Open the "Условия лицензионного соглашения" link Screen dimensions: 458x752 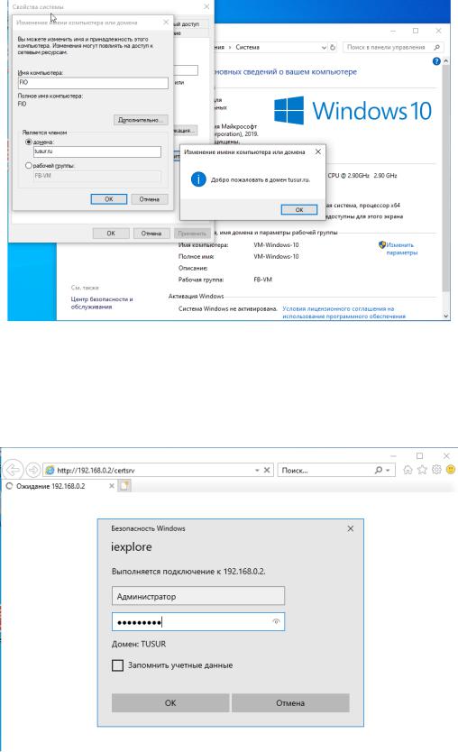[343, 312]
